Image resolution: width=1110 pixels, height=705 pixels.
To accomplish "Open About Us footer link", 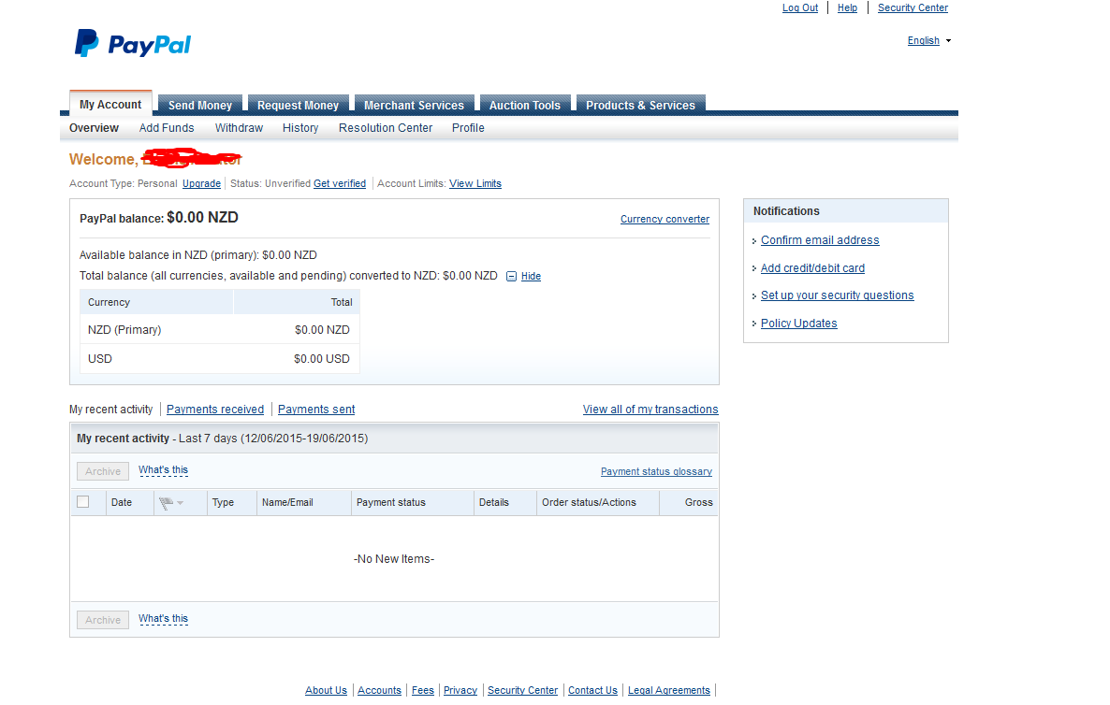I will click(326, 691).
